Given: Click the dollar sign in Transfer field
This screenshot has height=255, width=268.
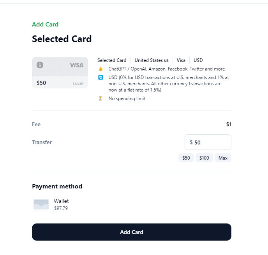Looking at the screenshot, I should pyautogui.click(x=191, y=142).
